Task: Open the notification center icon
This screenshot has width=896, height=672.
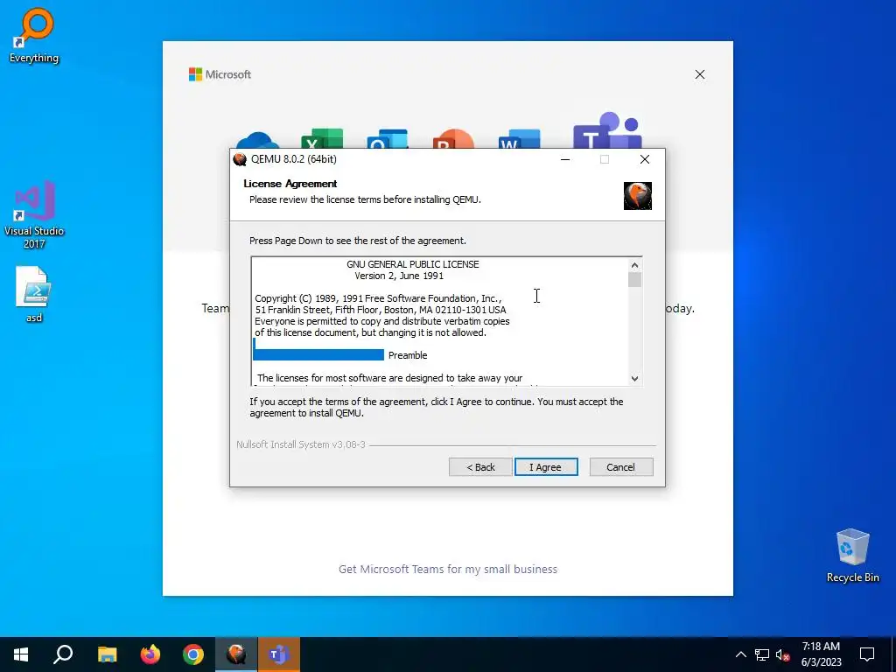Action: click(867, 654)
